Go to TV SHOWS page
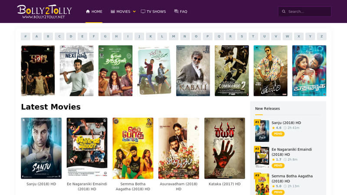The image size is (347, 195). coord(154,12)
